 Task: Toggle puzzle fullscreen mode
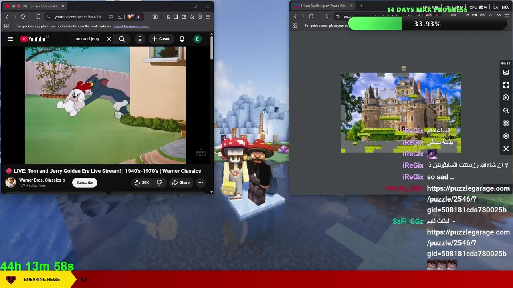pyautogui.click(x=506, y=85)
